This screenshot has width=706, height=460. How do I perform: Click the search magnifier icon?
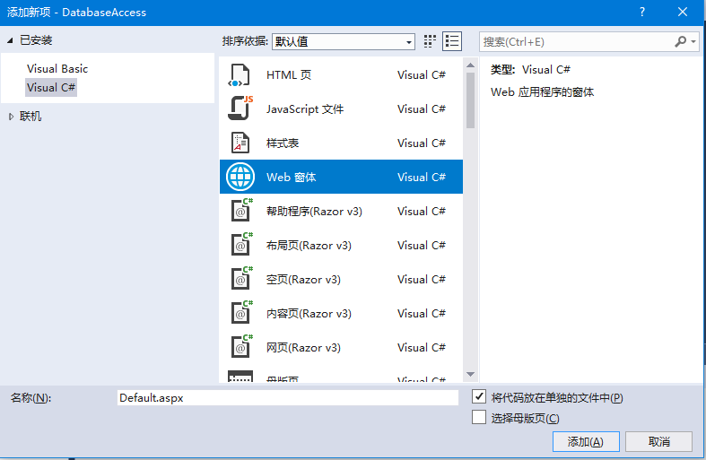(x=681, y=41)
